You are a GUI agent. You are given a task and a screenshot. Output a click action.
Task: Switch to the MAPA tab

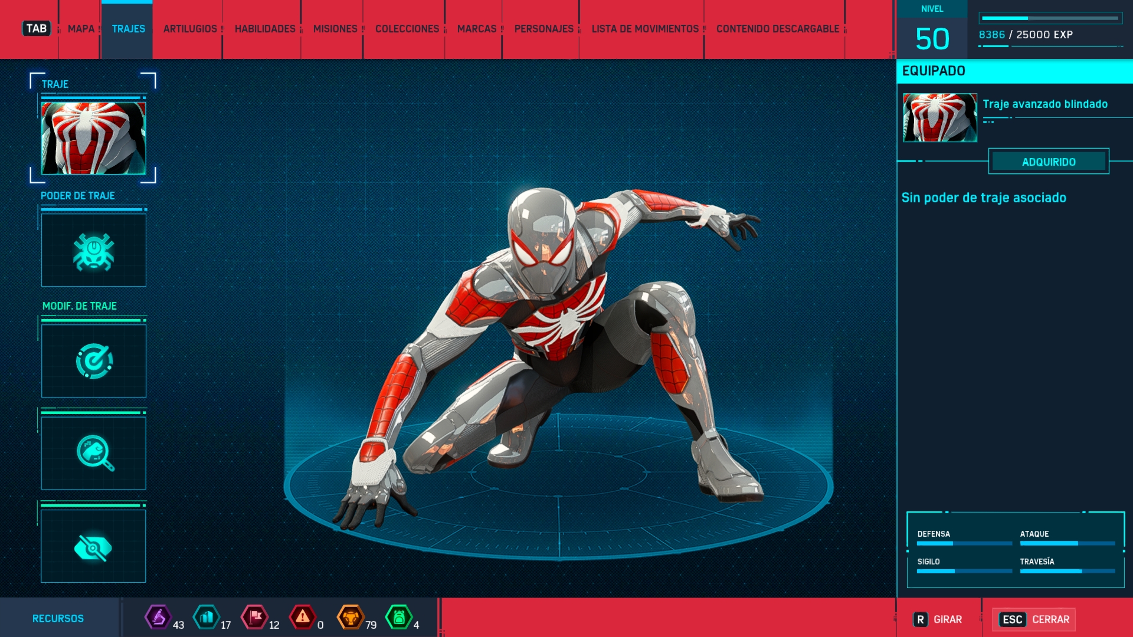tap(81, 29)
